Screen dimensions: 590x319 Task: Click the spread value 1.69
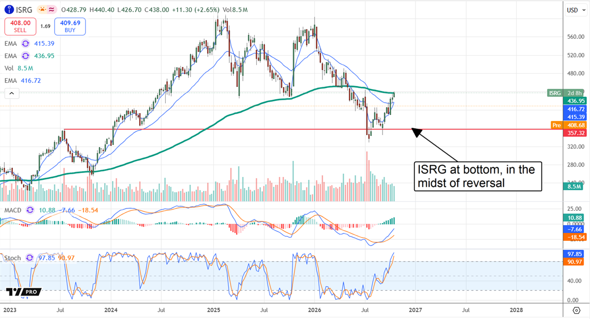[x=45, y=27]
